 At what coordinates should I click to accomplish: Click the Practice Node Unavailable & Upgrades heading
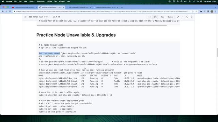76,35
